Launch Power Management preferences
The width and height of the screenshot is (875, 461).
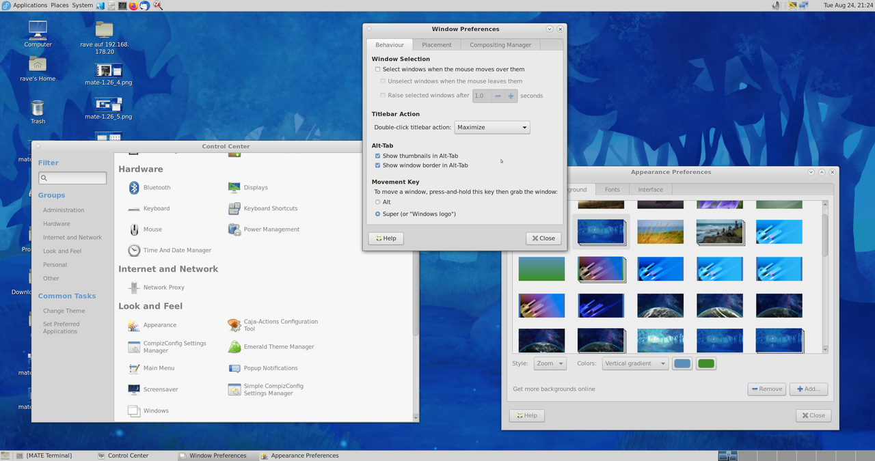pos(234,229)
